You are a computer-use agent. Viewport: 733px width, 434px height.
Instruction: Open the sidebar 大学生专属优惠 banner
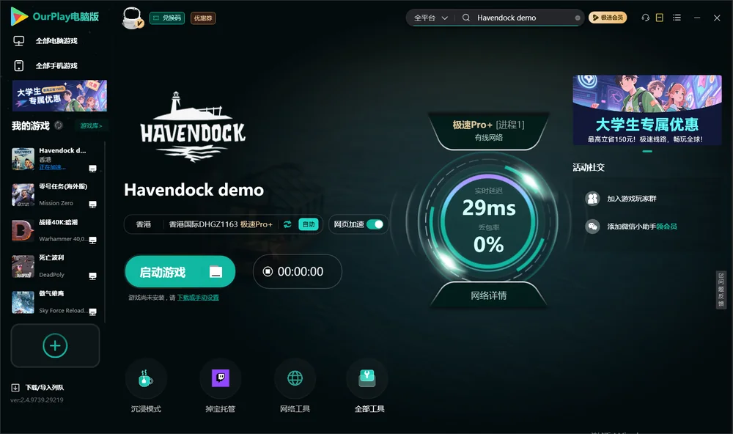pos(59,95)
